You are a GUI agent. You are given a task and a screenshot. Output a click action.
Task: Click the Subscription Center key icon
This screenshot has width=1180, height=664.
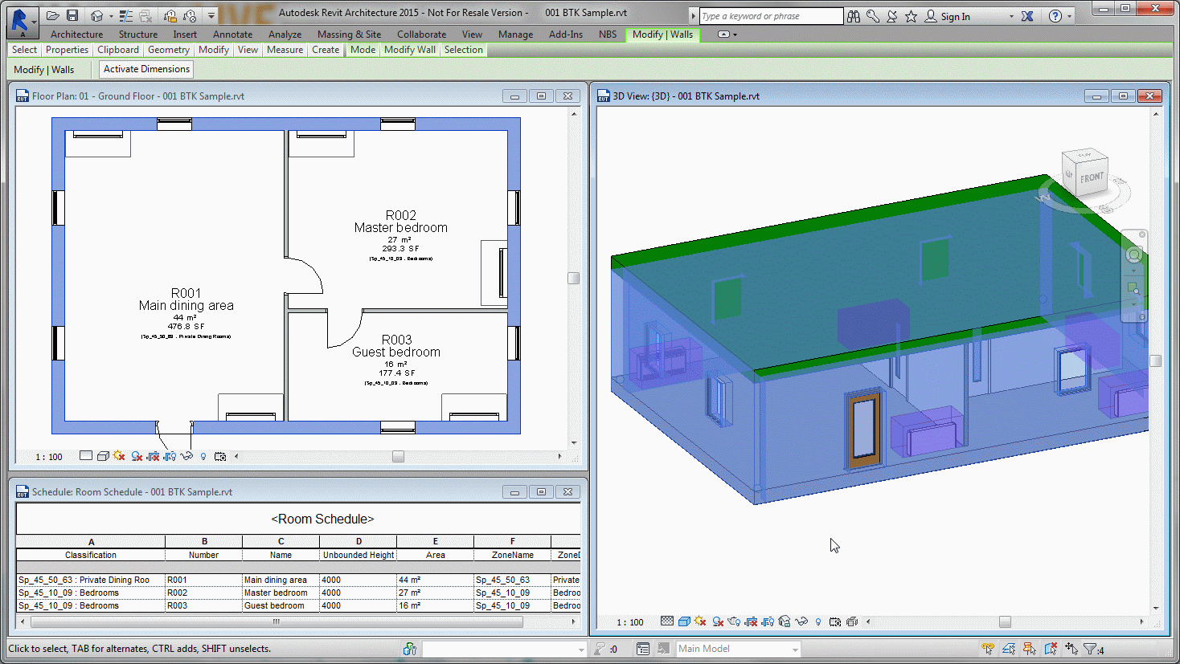(x=873, y=16)
